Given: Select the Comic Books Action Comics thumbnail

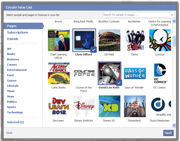Looking at the screenshot, I should click(59, 73).
